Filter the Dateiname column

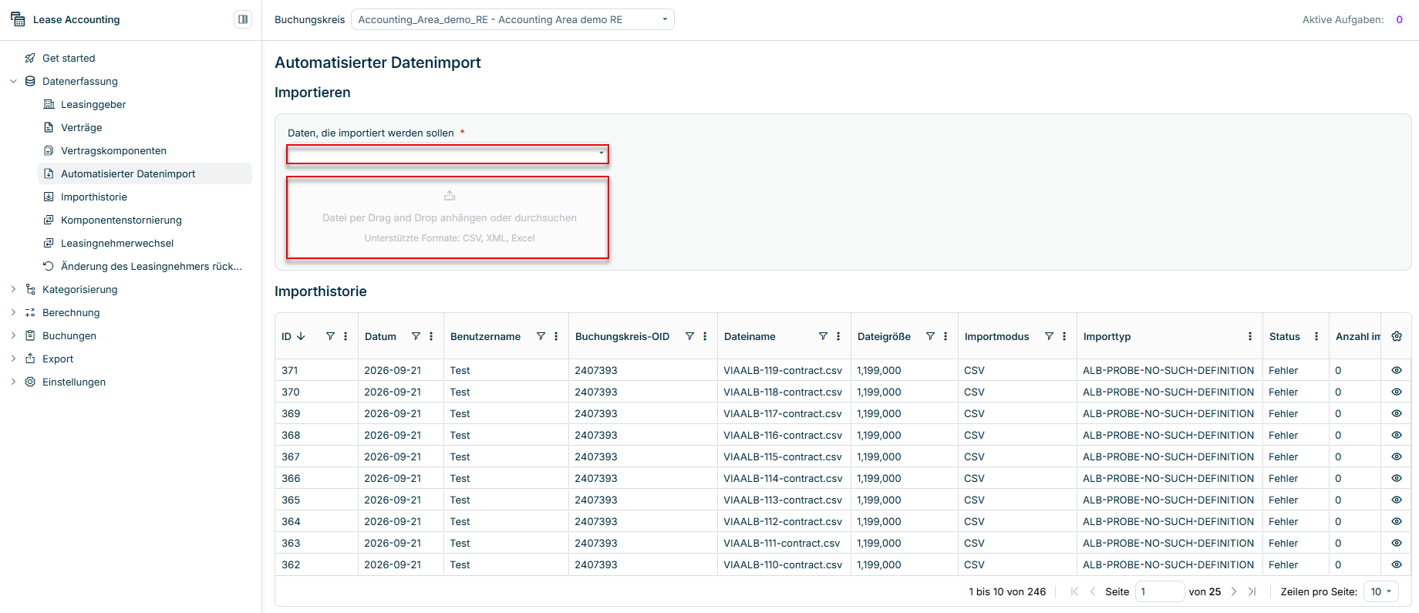tap(823, 336)
